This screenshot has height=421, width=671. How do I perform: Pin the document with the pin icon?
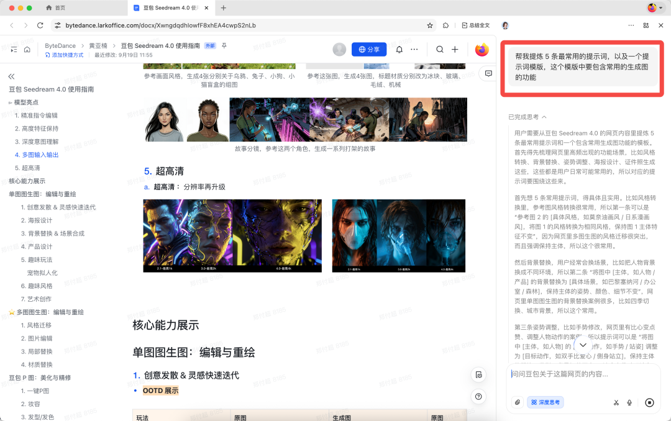point(224,46)
